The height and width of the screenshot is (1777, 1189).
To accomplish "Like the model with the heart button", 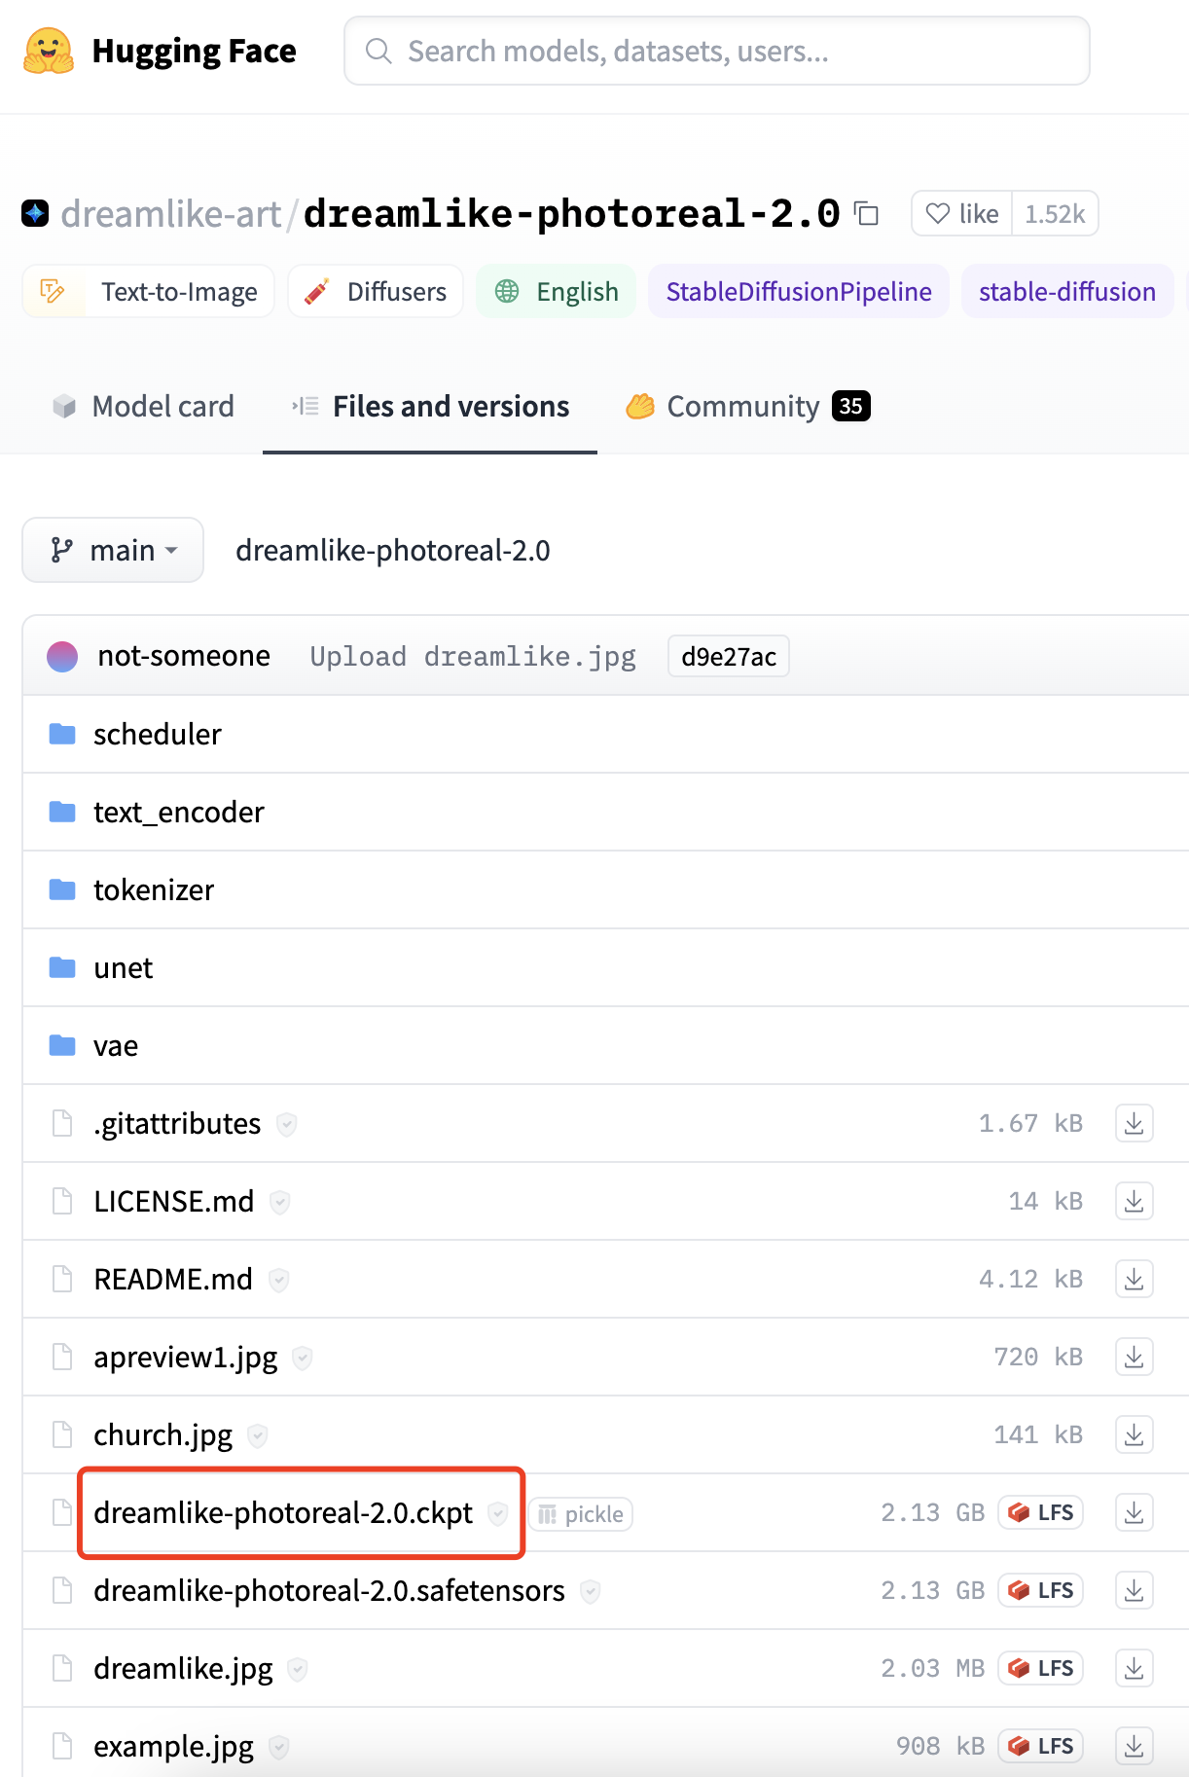I will (961, 213).
